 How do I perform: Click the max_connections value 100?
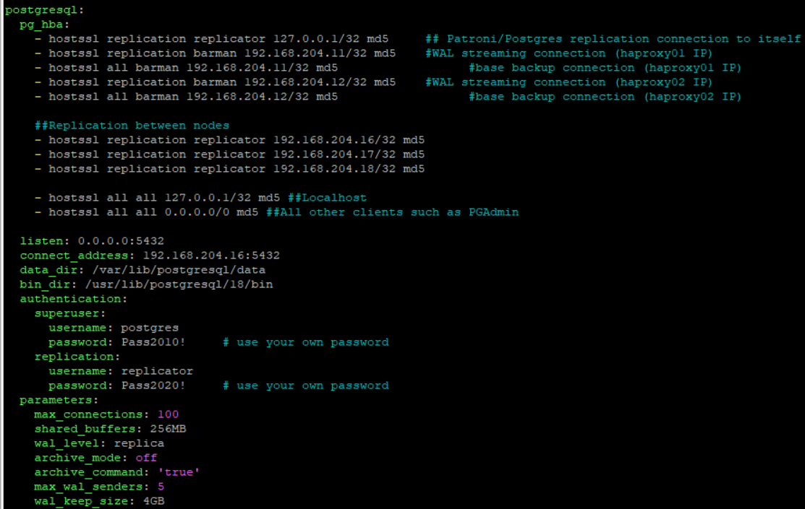(x=168, y=414)
